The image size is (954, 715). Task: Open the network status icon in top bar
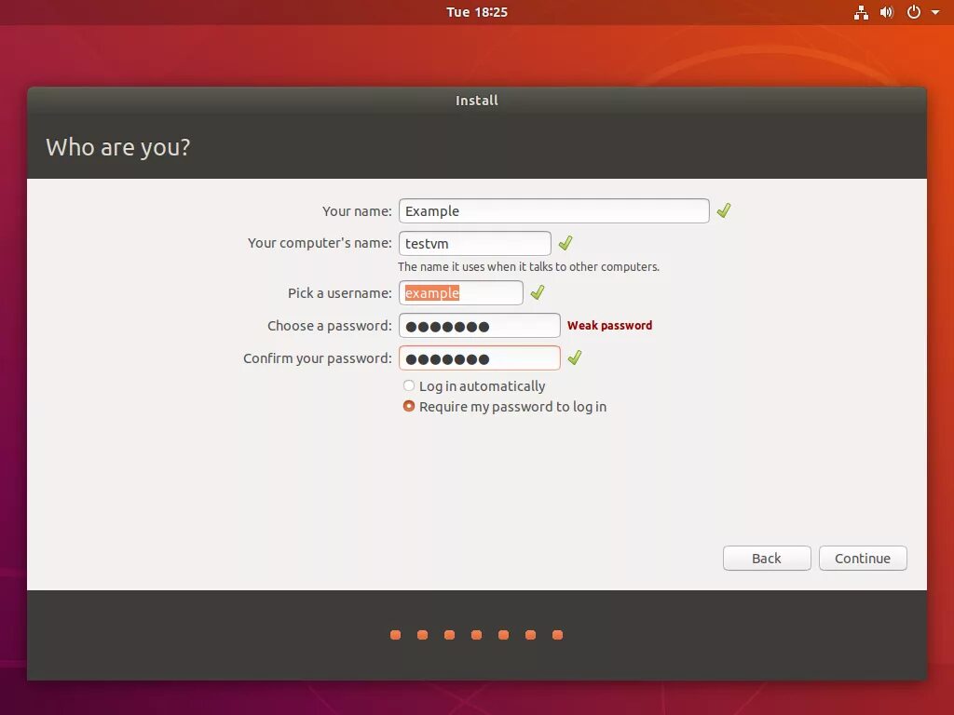click(861, 12)
